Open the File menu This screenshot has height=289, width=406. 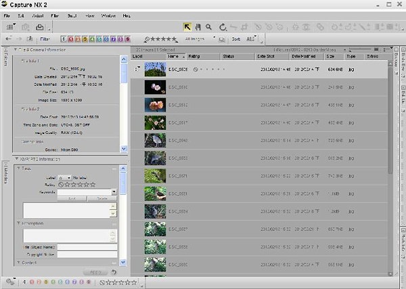(x=7, y=16)
